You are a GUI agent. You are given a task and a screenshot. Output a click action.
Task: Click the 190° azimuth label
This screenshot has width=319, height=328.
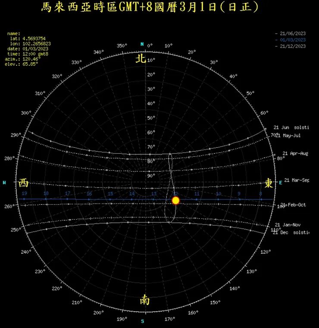(x=122, y=319)
